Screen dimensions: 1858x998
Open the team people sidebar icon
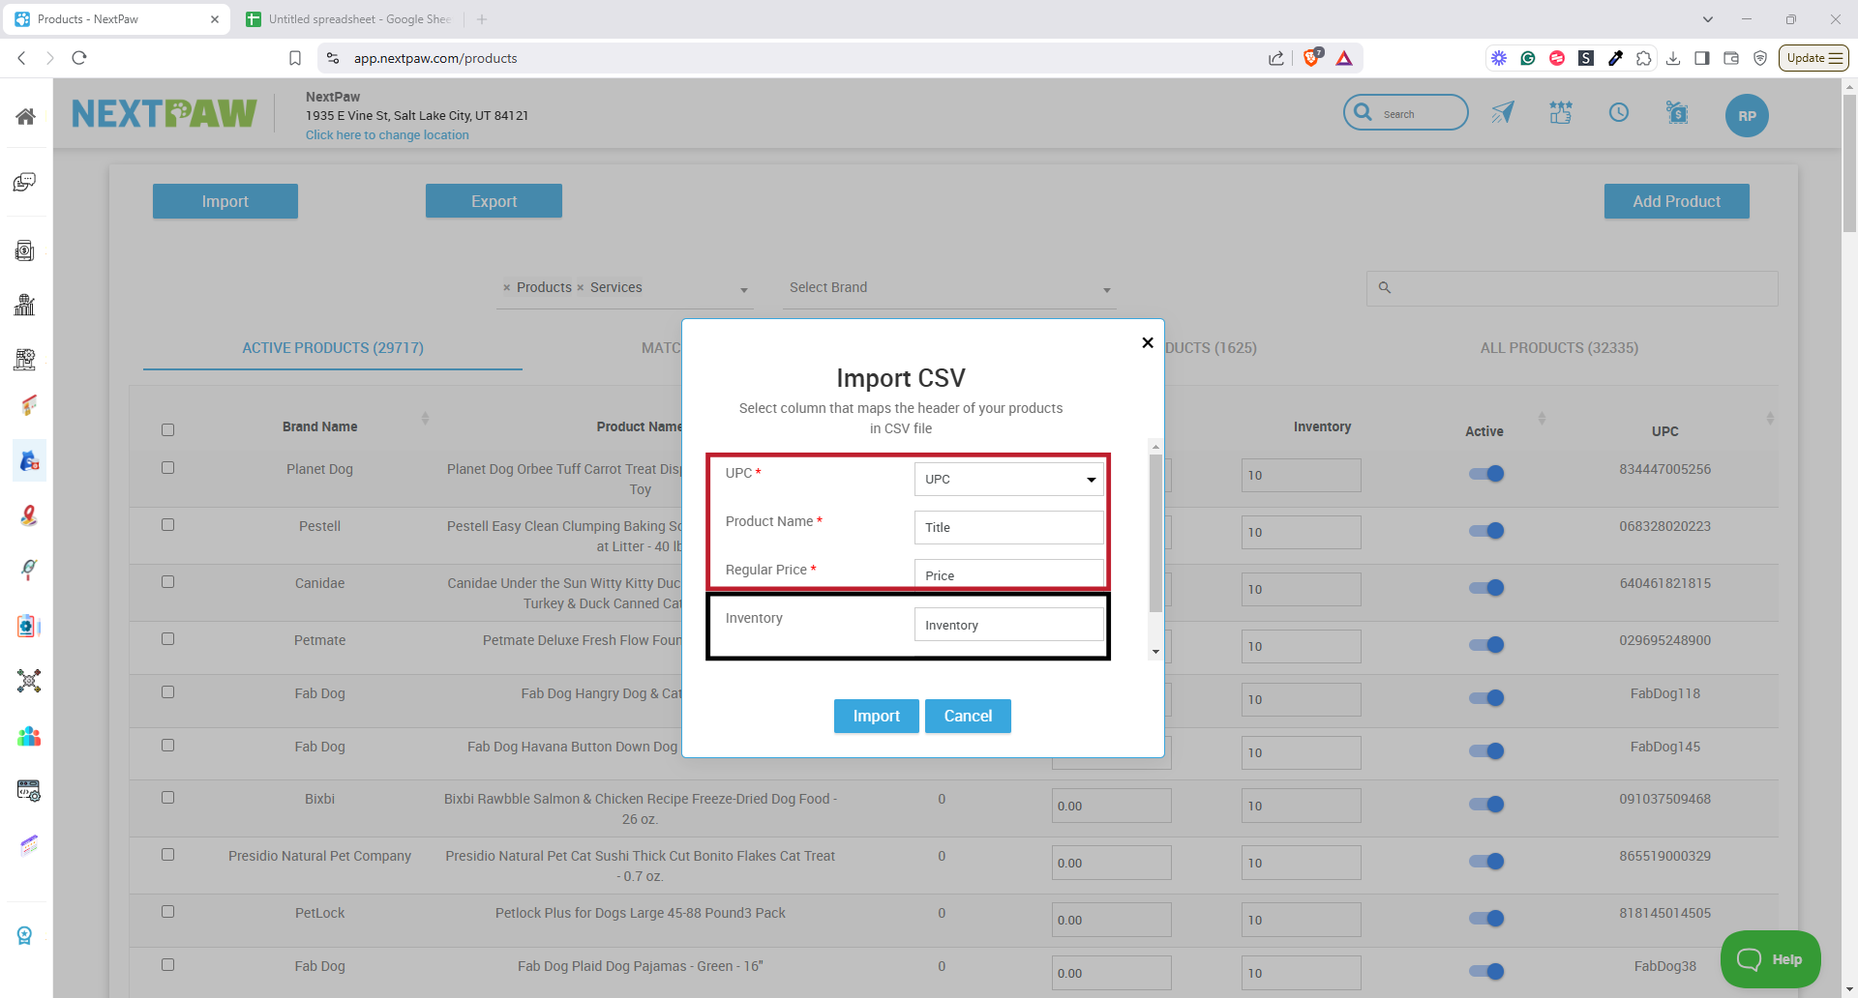coord(29,736)
